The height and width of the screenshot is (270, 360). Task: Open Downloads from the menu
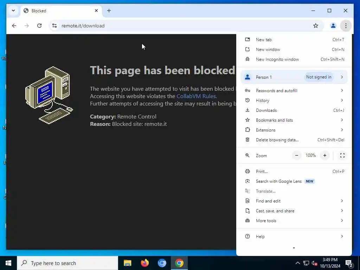tap(294, 110)
